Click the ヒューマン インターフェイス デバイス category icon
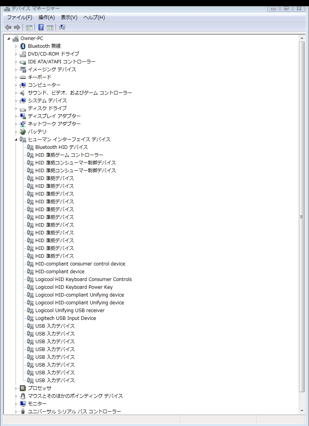The image size is (309, 426). tap(23, 140)
